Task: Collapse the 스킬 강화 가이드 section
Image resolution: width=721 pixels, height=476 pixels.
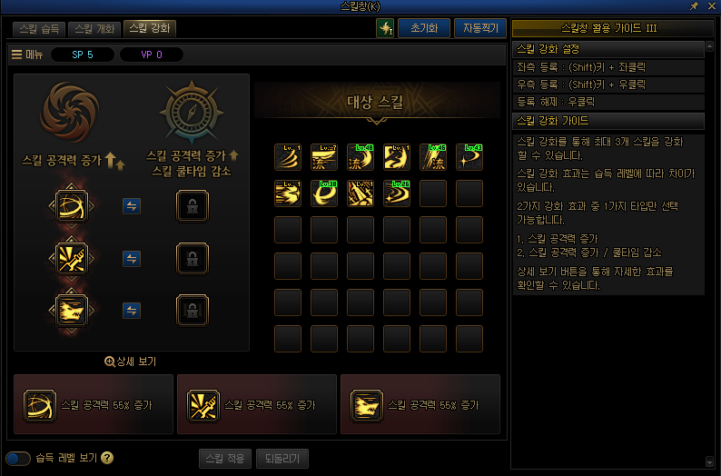Action: point(607,121)
